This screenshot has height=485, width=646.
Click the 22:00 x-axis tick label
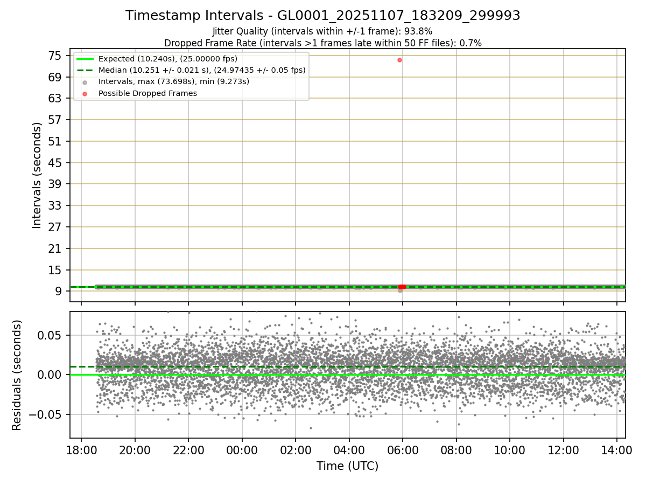point(188,449)
